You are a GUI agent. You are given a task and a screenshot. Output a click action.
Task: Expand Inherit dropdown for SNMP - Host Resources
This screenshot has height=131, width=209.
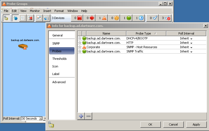[186, 47]
